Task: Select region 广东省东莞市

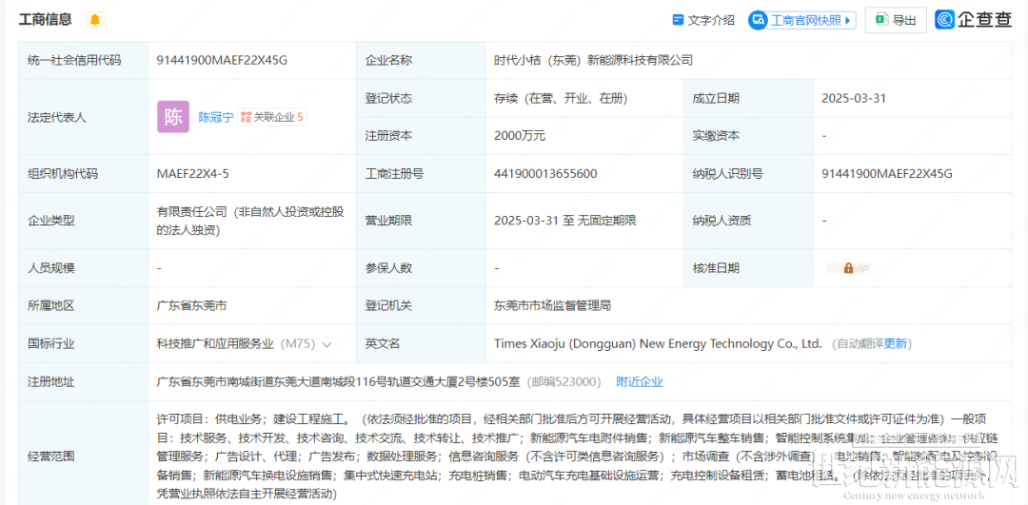Action: 191,306
